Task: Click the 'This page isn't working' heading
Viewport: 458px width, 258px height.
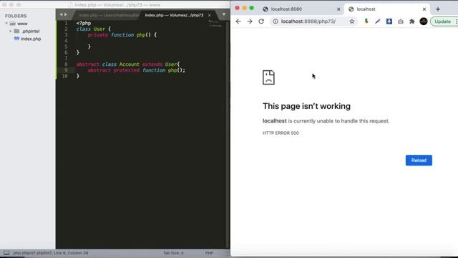Action: pyautogui.click(x=306, y=106)
